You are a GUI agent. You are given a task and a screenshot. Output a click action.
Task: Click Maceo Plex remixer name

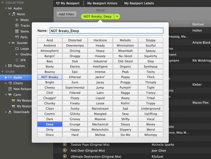200,103
